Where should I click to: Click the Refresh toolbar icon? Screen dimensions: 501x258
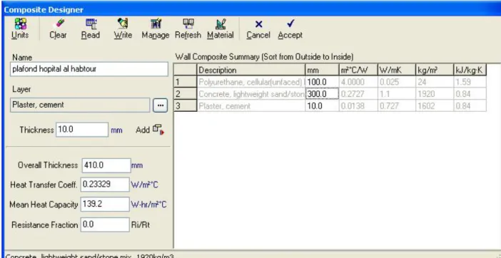point(188,24)
